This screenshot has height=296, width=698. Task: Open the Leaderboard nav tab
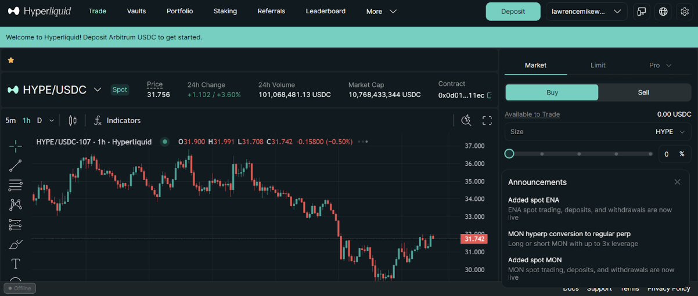pyautogui.click(x=326, y=11)
